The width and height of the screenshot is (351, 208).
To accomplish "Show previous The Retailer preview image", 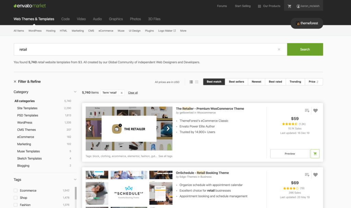I will 90,129.
